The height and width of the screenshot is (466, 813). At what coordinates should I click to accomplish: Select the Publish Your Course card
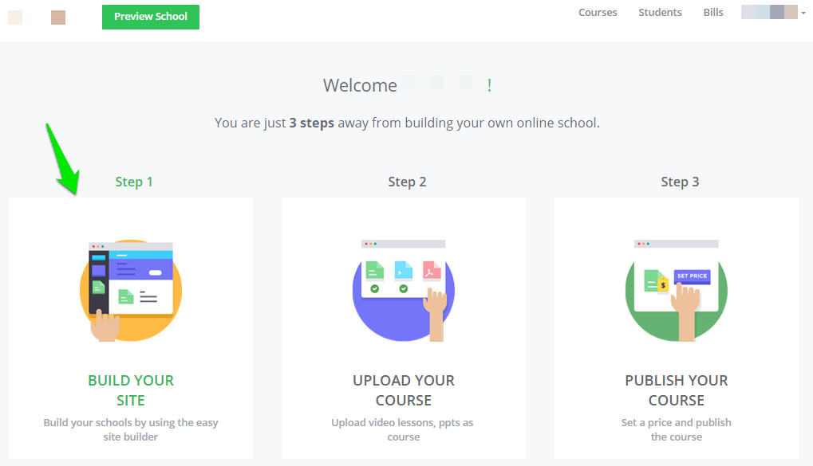tap(676, 328)
